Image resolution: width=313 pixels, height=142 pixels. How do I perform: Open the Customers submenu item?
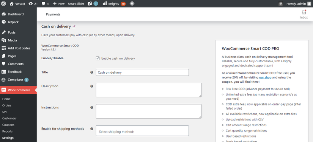click(9, 118)
